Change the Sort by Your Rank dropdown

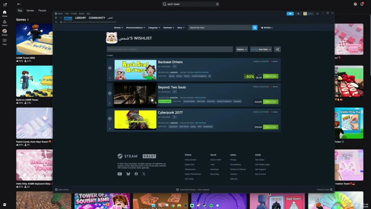[261, 49]
